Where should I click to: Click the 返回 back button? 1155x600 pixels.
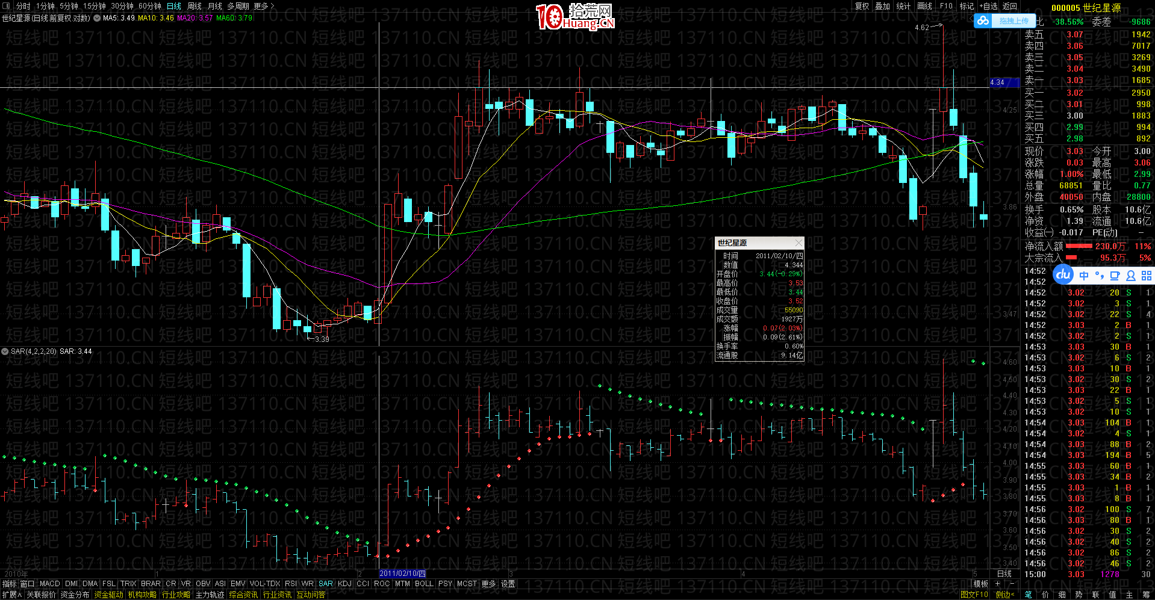tap(1010, 6)
